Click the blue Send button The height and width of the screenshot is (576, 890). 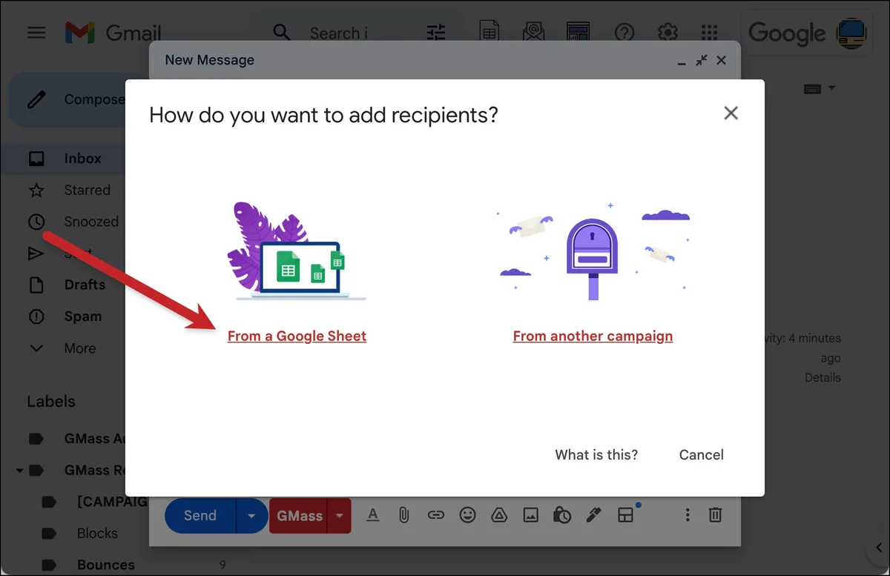click(x=200, y=515)
